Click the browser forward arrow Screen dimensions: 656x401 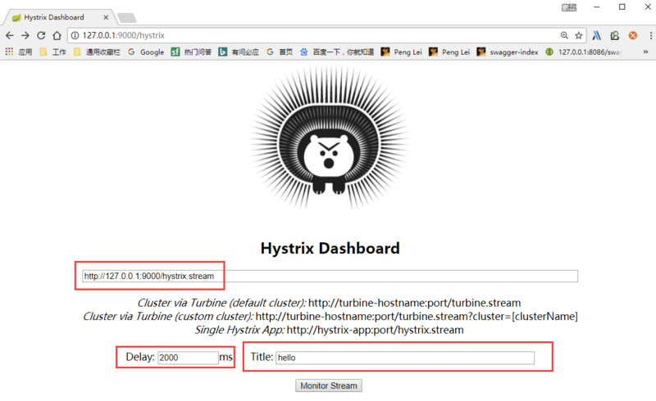pyautogui.click(x=25, y=35)
